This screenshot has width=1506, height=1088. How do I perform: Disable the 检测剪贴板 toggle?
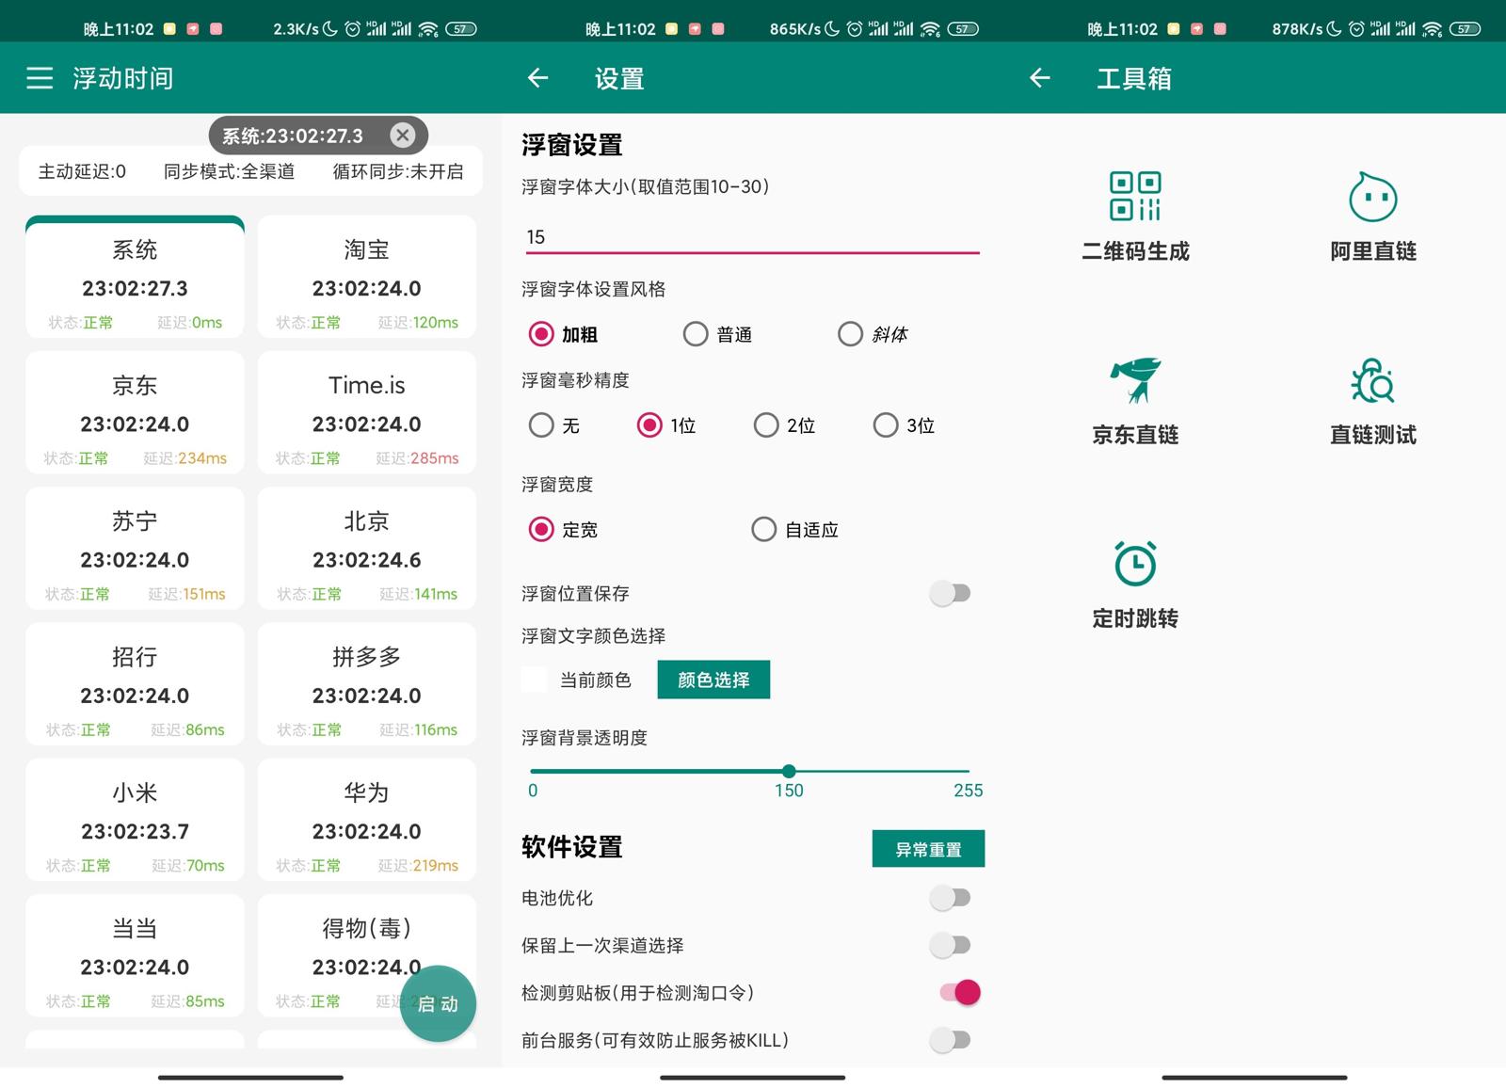(959, 992)
